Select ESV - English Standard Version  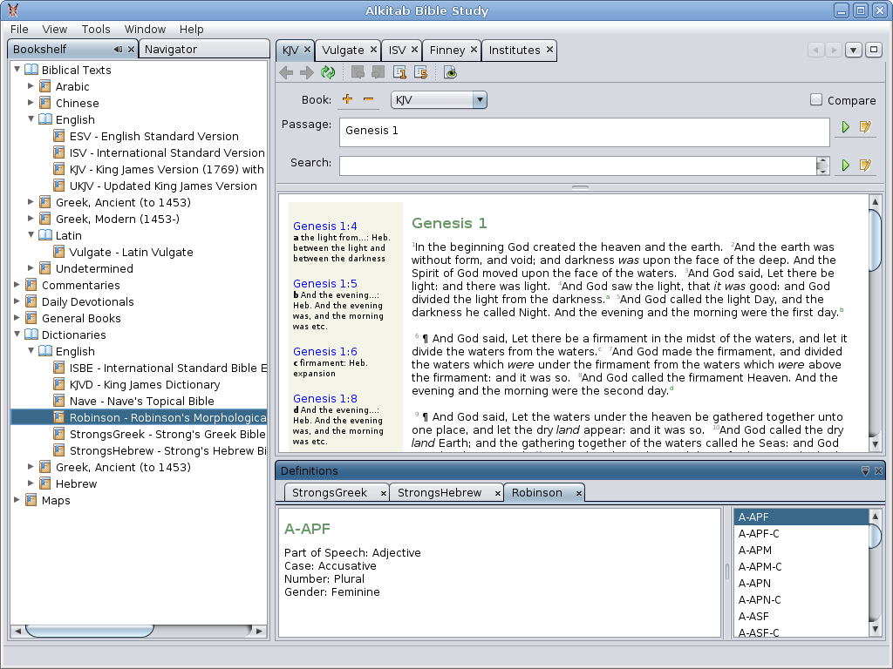(x=153, y=136)
